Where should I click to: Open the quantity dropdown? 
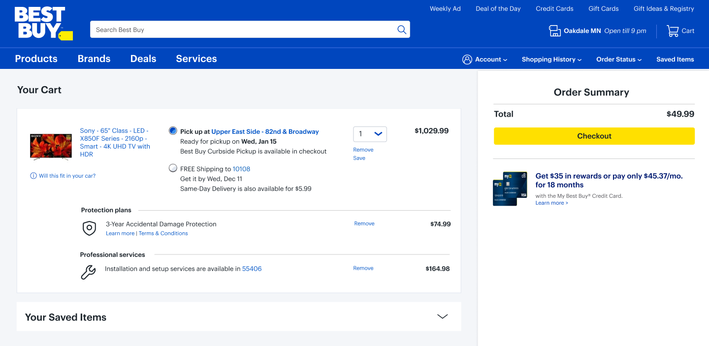pyautogui.click(x=370, y=134)
